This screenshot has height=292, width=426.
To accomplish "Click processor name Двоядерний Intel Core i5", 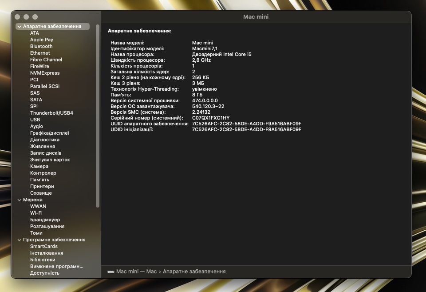I will click(x=222, y=54).
